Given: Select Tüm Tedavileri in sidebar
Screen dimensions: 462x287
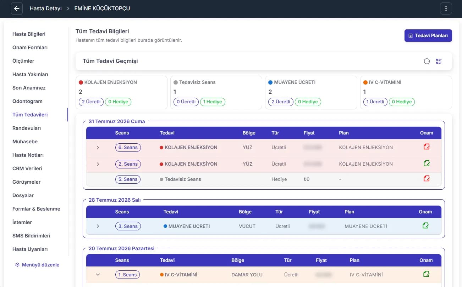Looking at the screenshot, I should 30,115.
